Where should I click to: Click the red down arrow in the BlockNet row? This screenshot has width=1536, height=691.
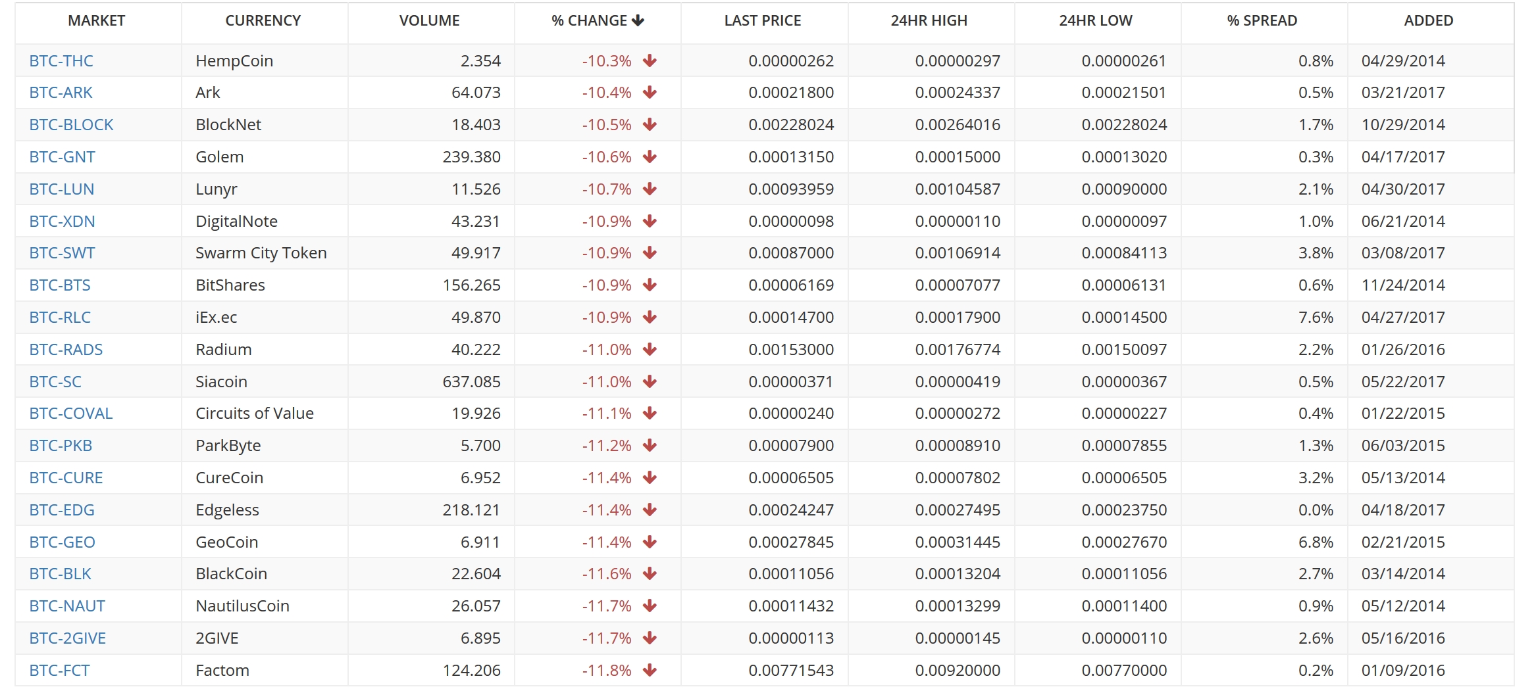click(x=650, y=124)
